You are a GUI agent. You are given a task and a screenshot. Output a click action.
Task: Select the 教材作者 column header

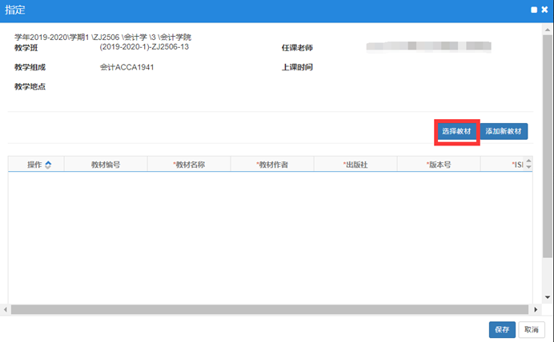pyautogui.click(x=272, y=165)
